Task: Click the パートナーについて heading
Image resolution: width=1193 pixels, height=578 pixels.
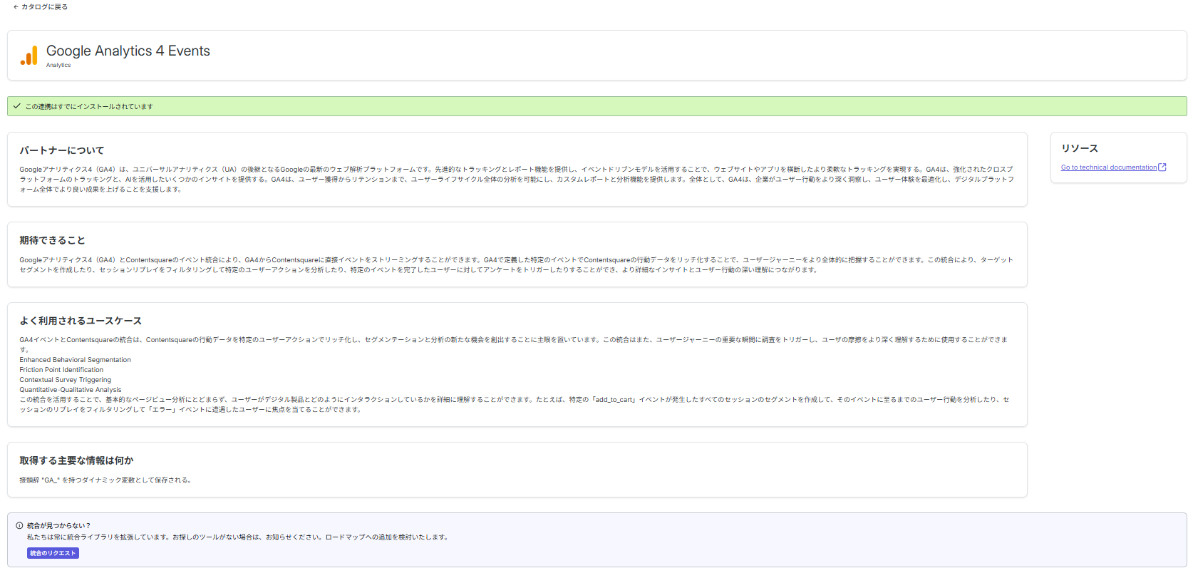Action: (62, 150)
